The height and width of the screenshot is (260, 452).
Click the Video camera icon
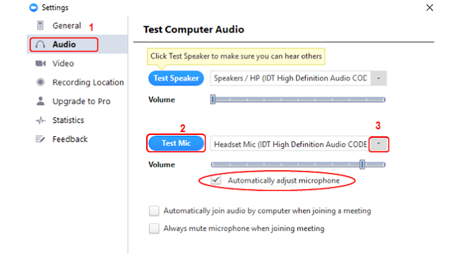pos(41,64)
